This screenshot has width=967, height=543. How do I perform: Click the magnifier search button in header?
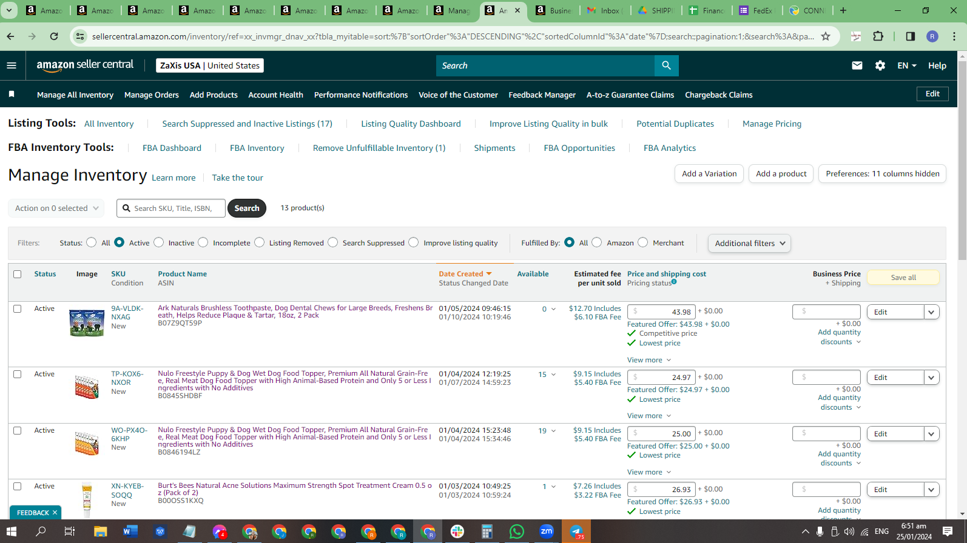tap(666, 65)
